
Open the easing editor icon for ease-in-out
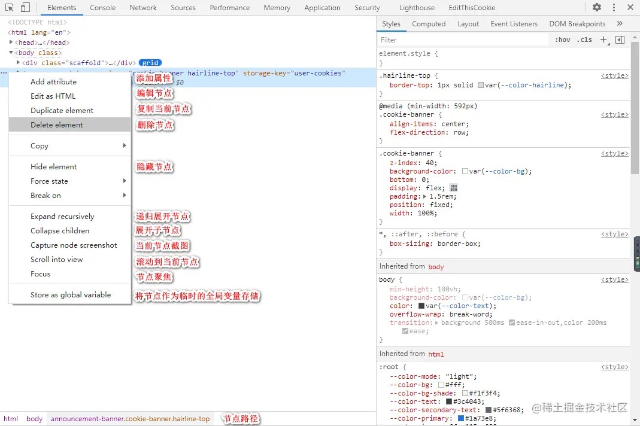511,322
